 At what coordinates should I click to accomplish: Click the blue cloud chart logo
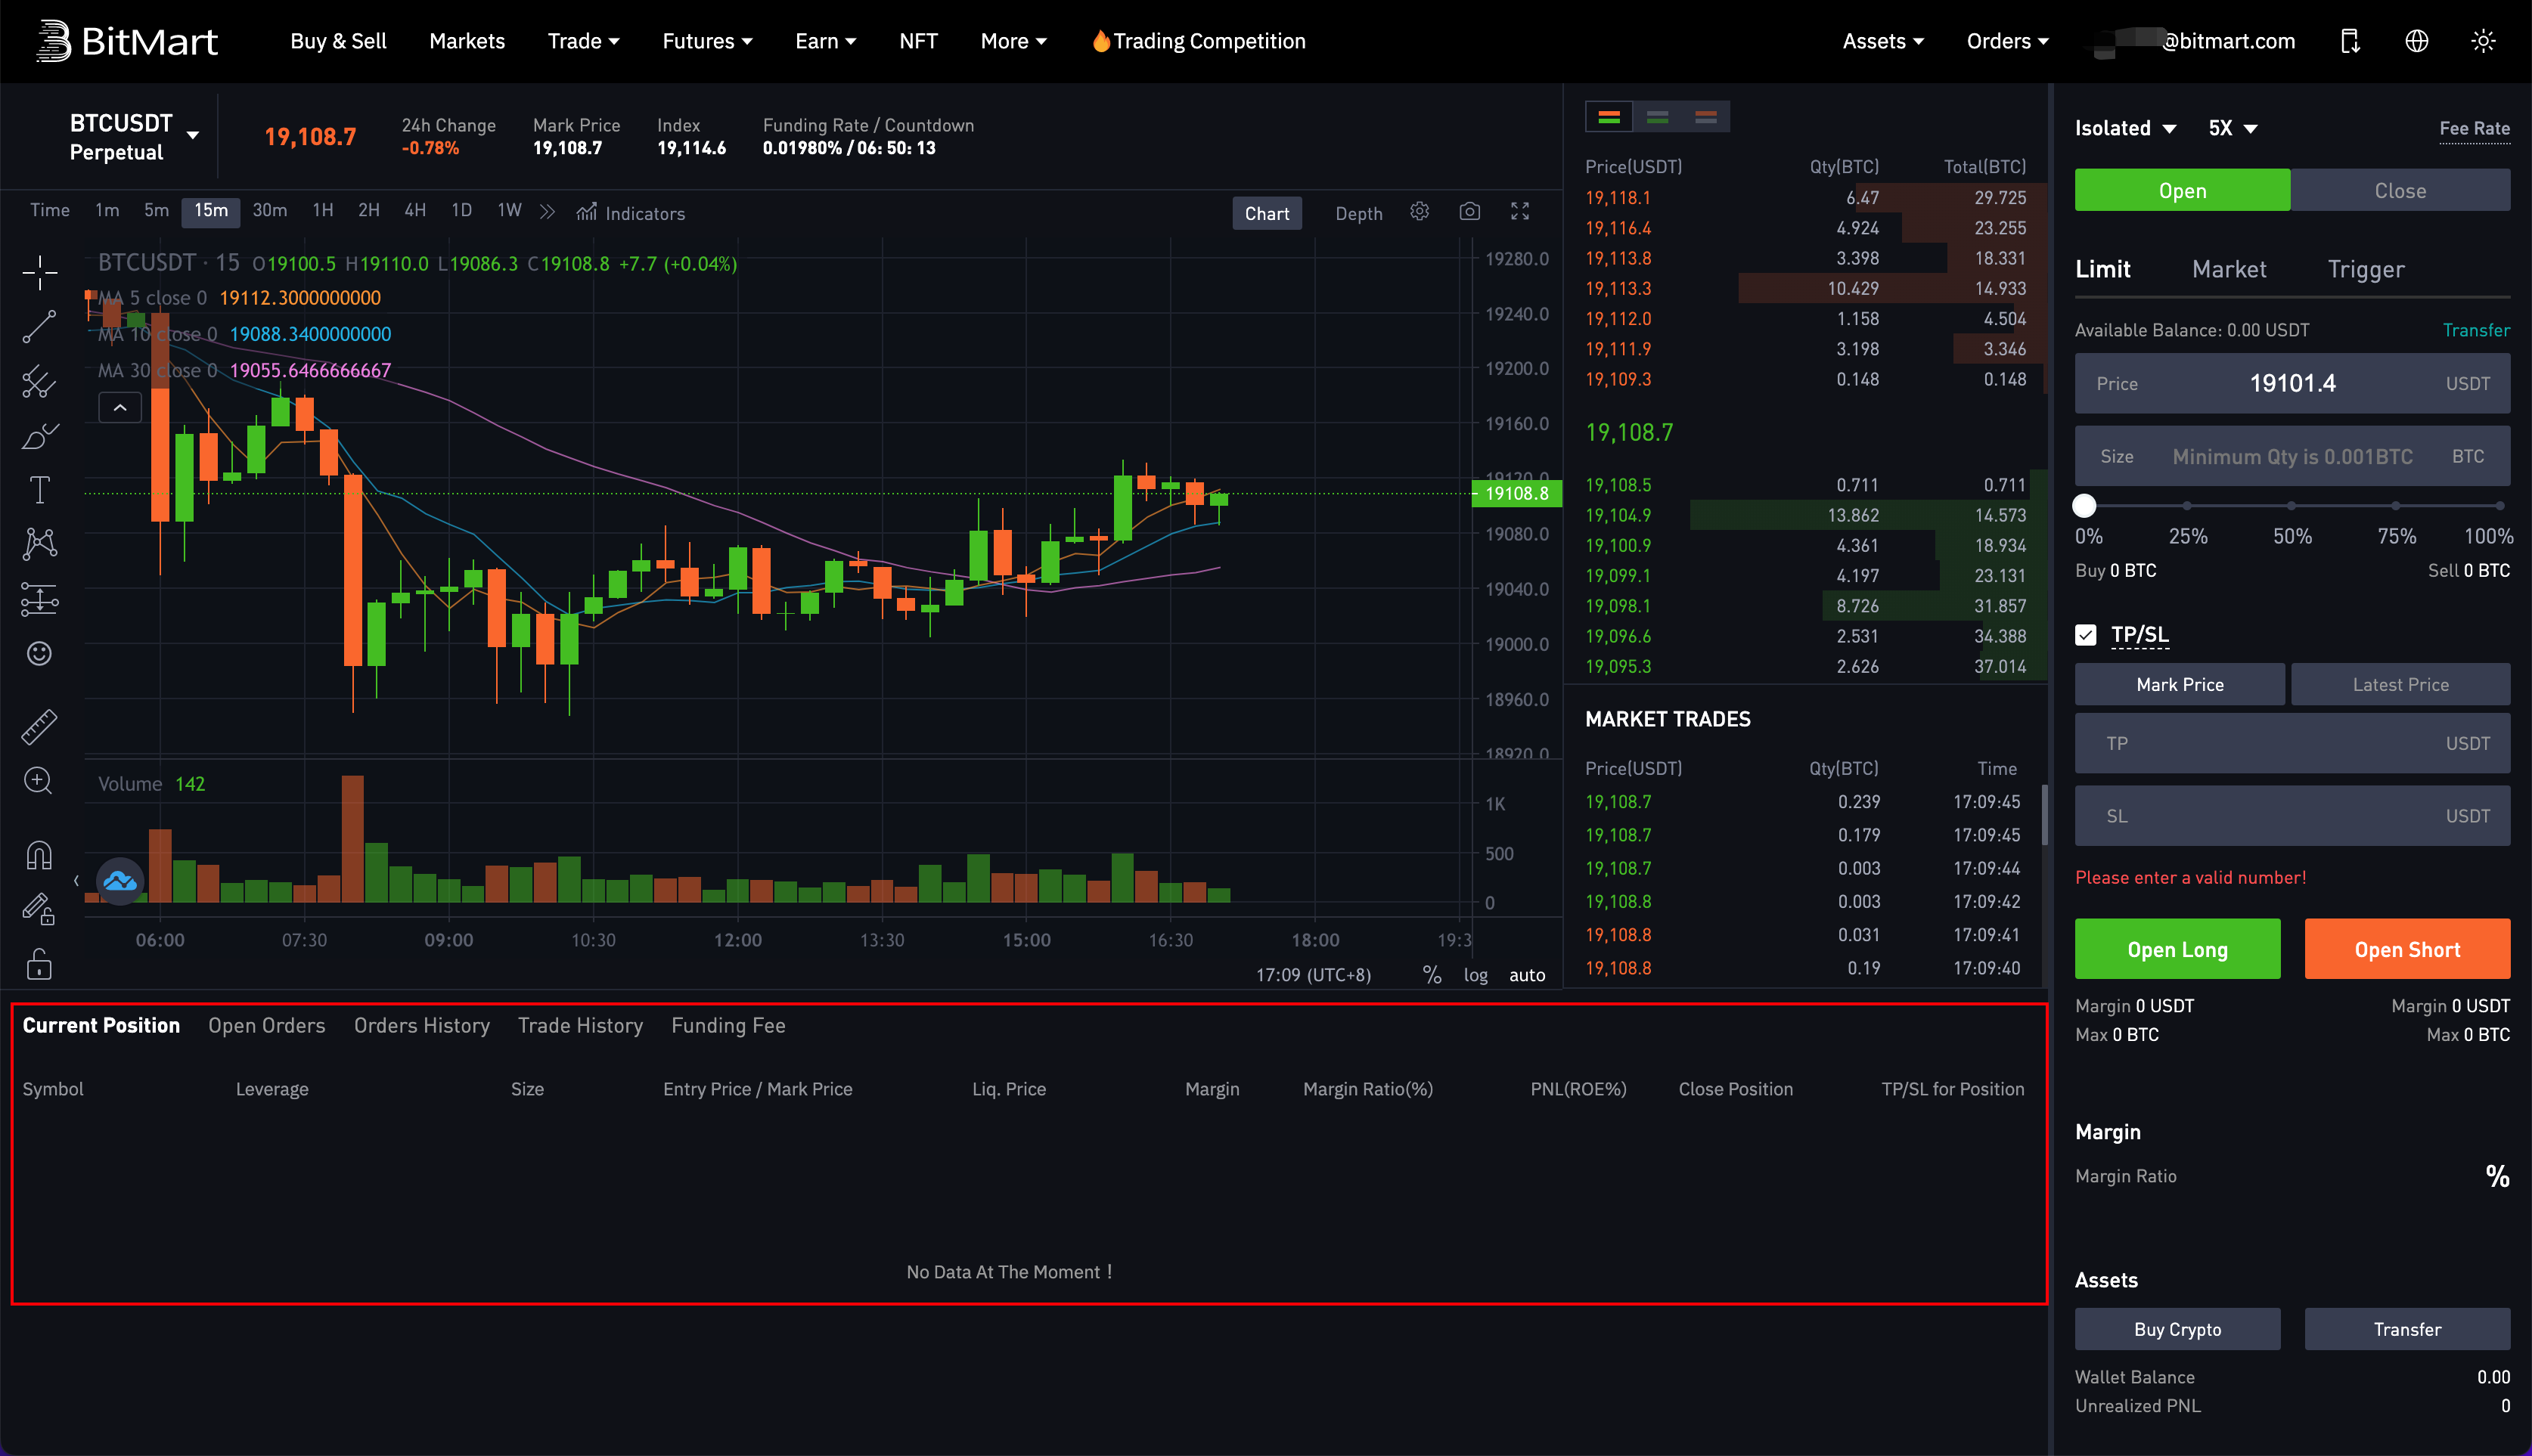pos(119,881)
